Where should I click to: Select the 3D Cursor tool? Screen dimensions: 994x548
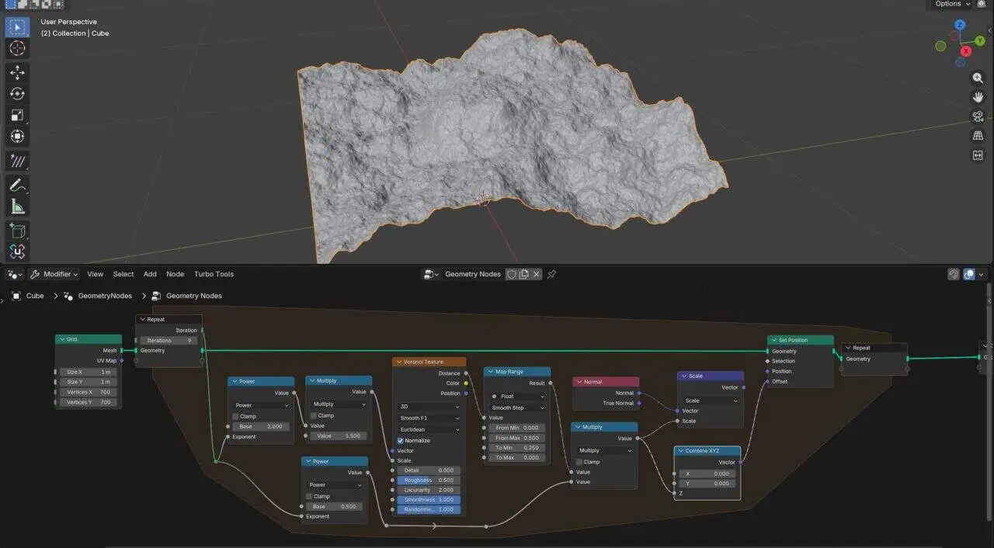point(17,48)
